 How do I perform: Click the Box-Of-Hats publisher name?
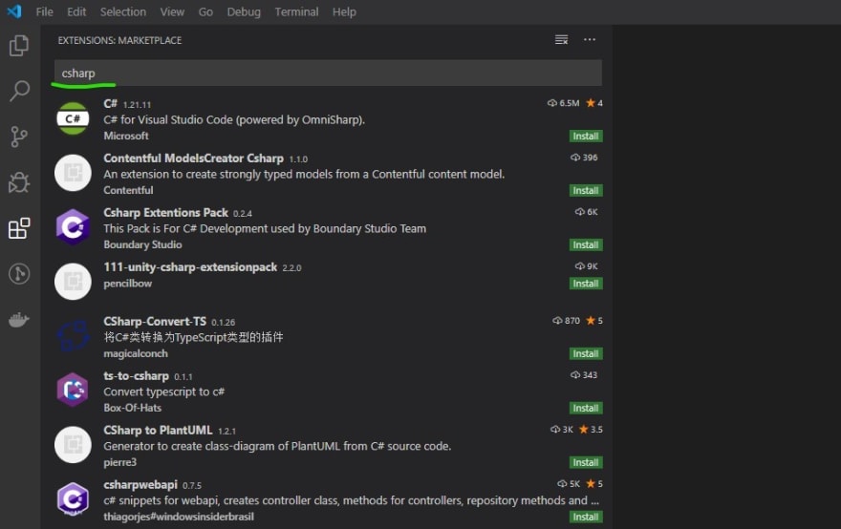(133, 408)
